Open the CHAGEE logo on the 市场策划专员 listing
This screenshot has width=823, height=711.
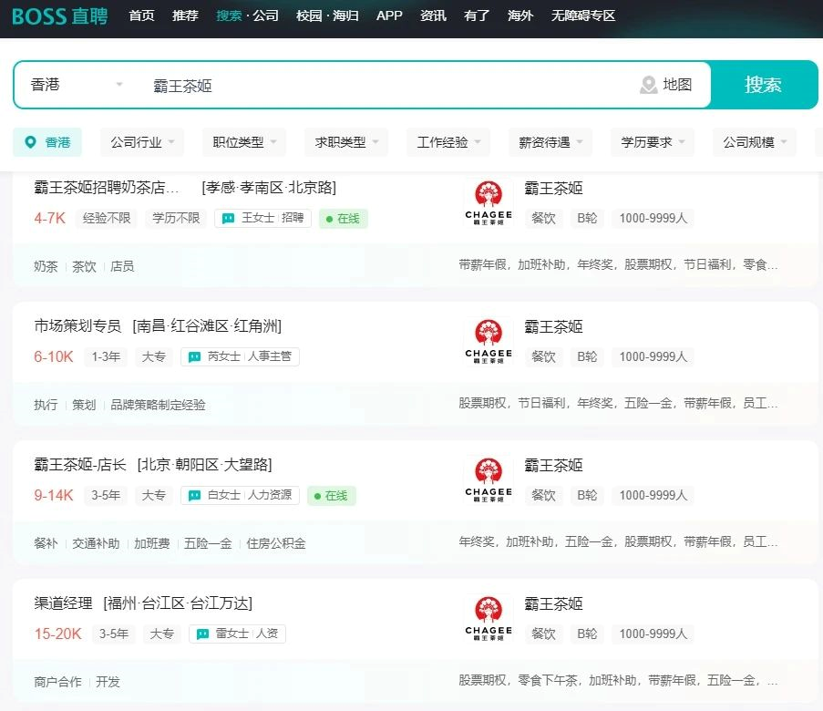pos(489,341)
